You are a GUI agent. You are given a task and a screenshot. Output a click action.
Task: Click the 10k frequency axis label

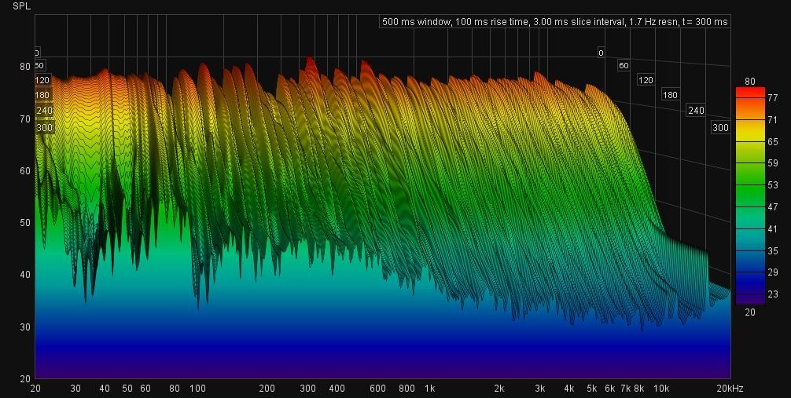661,389
